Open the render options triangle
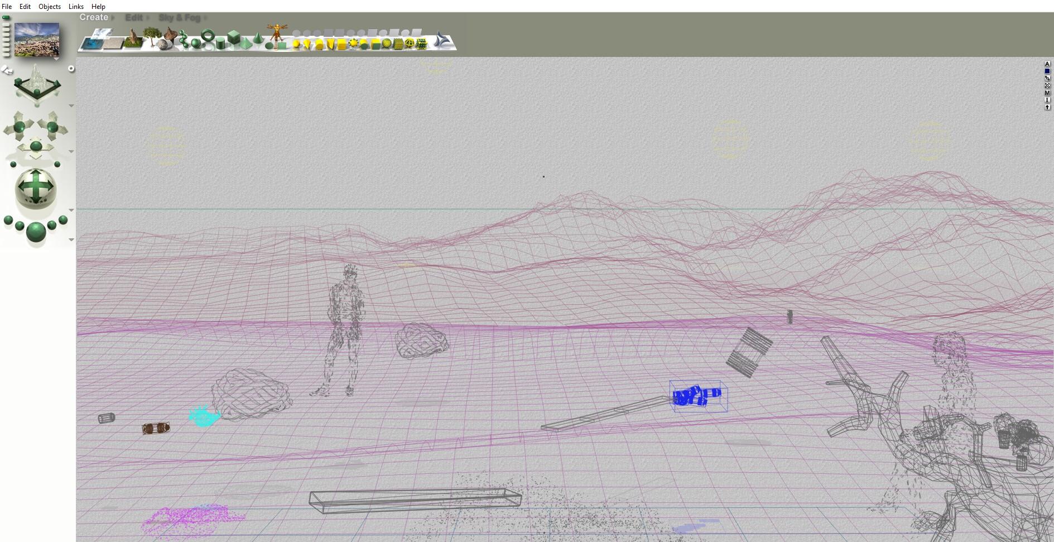1054x542 pixels. click(71, 240)
